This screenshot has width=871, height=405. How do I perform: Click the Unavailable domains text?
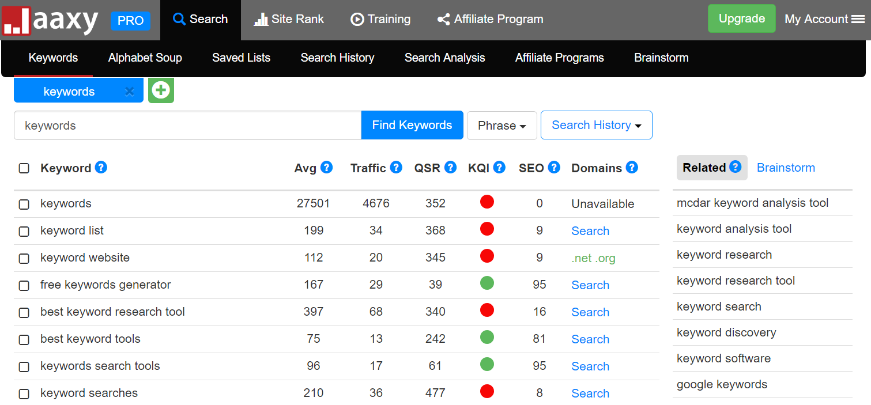603,204
